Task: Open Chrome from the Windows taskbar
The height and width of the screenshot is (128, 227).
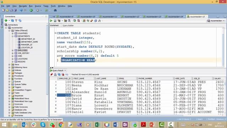Action: click(61, 125)
